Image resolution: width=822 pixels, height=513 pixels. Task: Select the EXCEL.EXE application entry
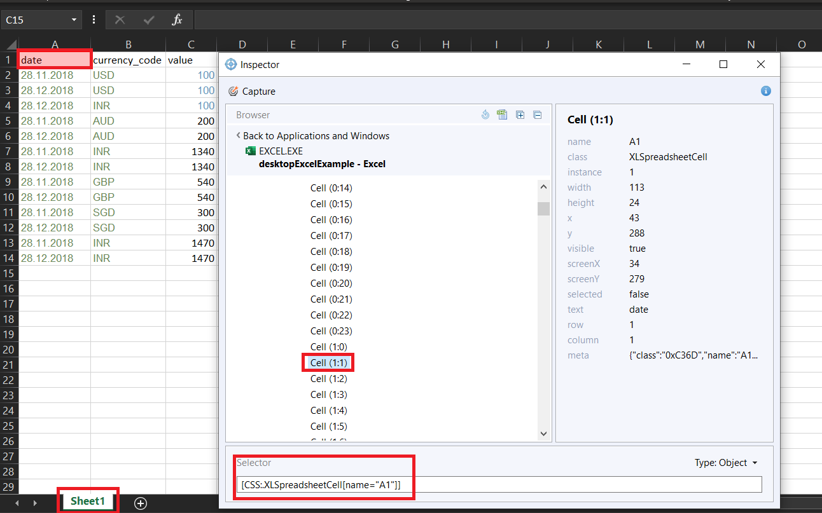point(274,151)
